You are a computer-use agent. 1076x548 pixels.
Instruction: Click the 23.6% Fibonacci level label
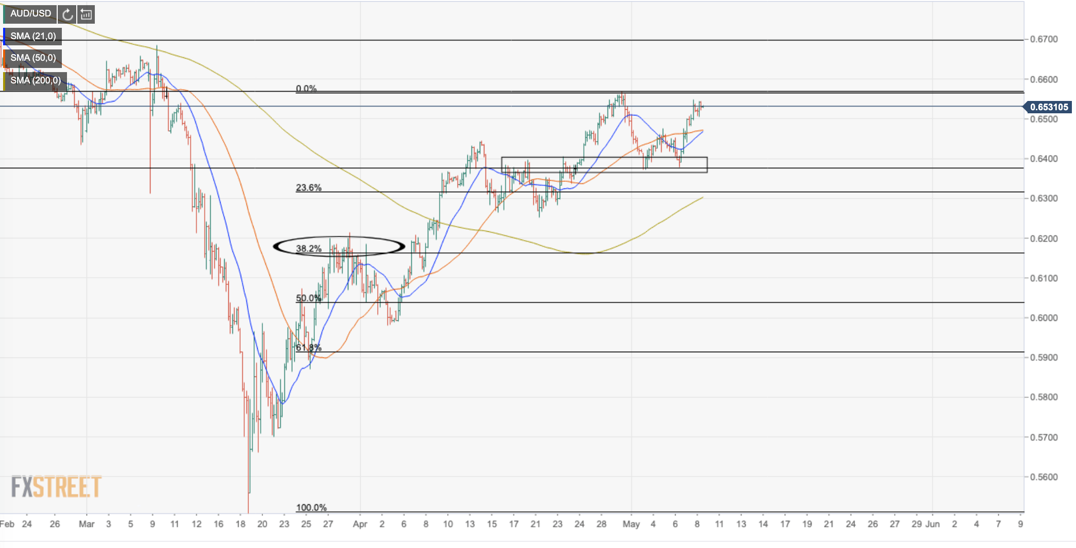tap(309, 187)
